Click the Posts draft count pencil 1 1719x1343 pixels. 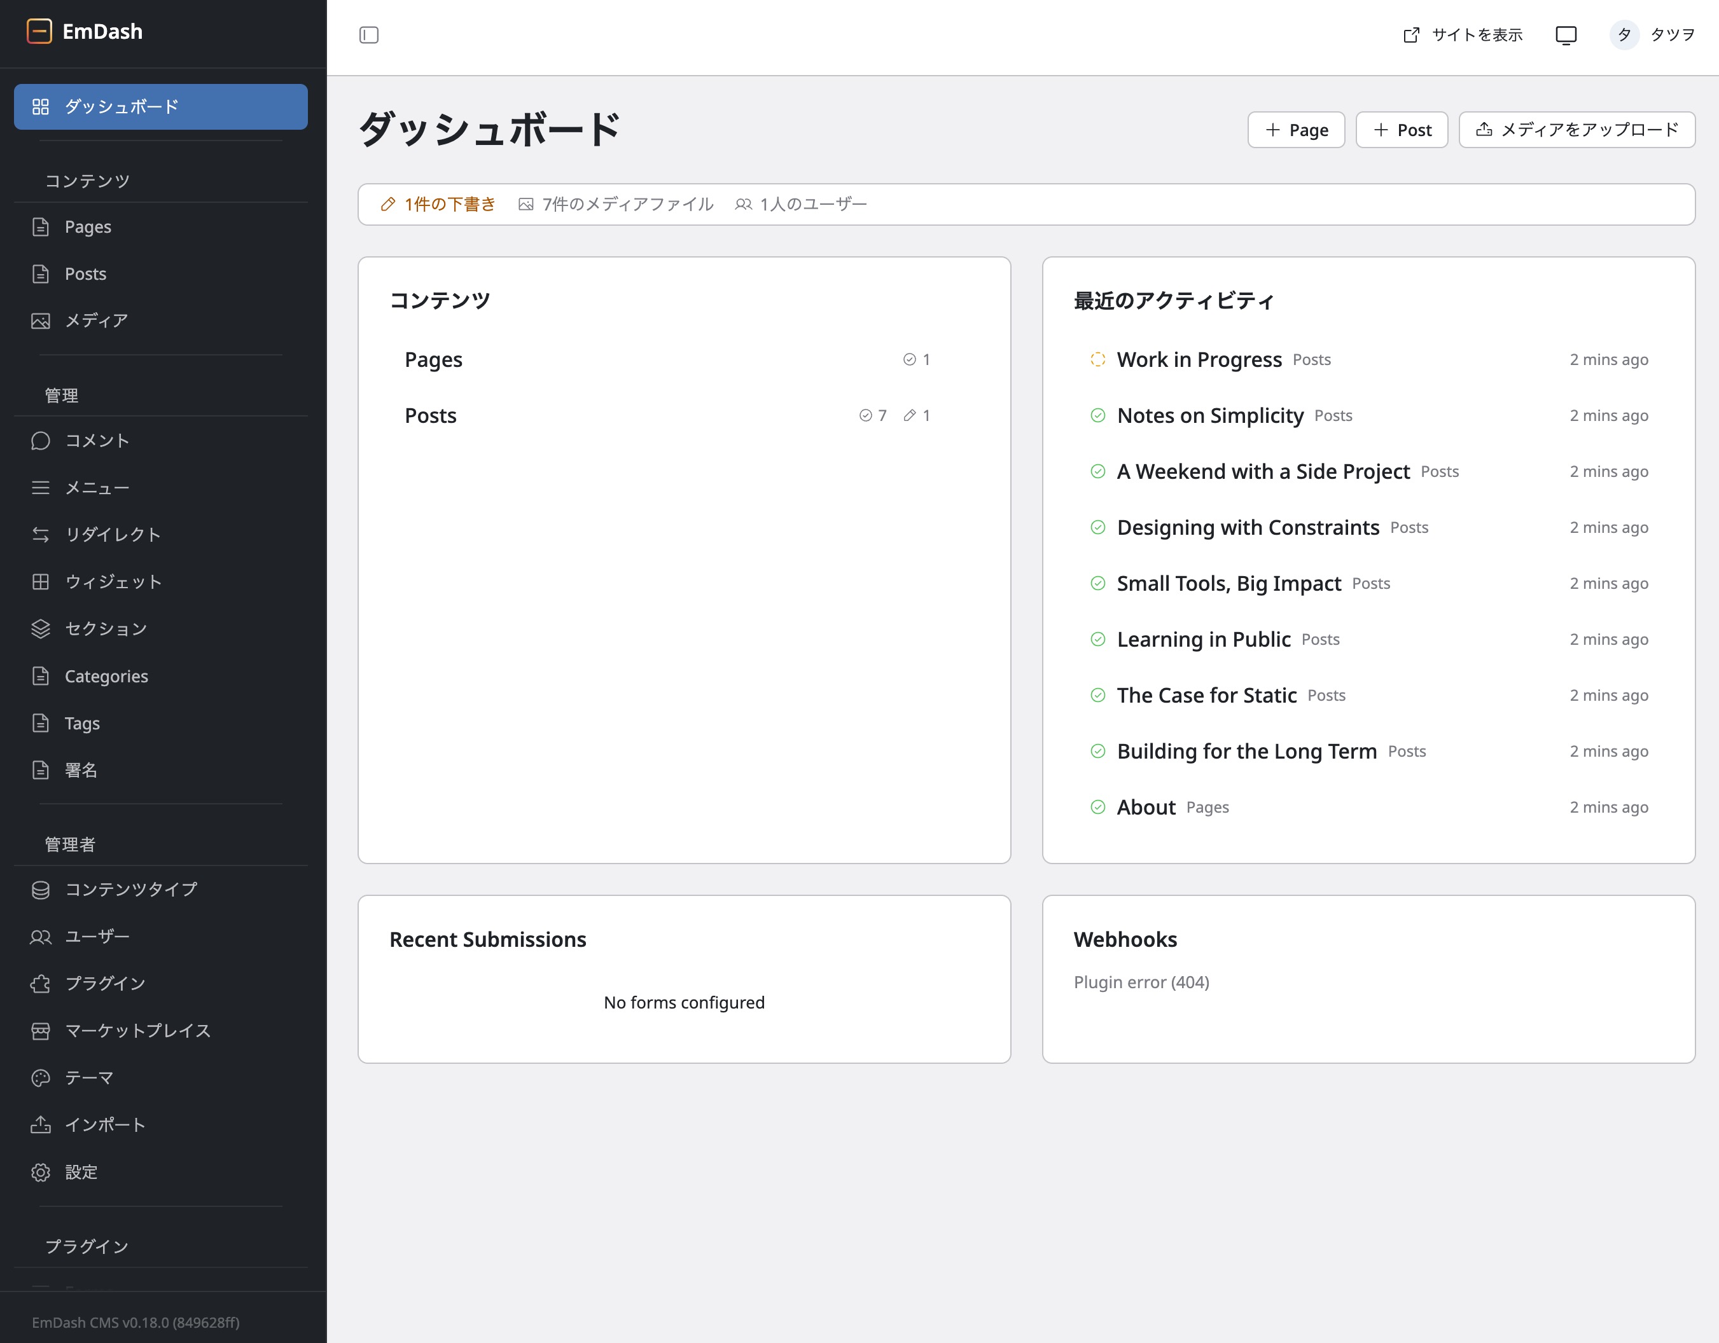click(917, 415)
